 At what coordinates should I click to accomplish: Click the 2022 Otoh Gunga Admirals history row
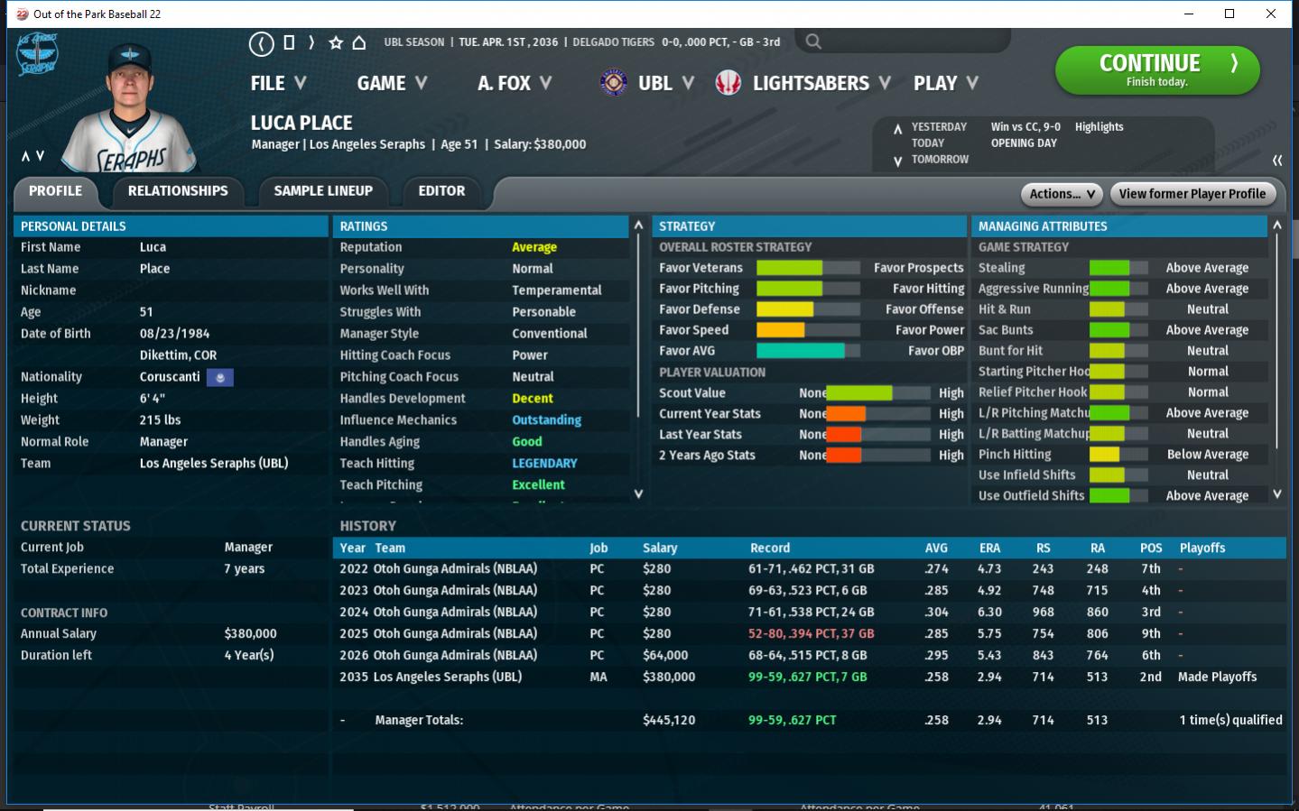[x=810, y=569]
